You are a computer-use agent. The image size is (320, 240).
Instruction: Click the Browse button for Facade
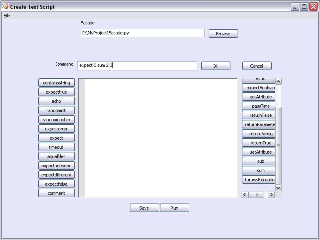(x=223, y=34)
